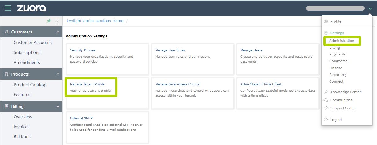The width and height of the screenshot is (377, 145).
Task: Go to Customer Accounts in the sidebar
Action: [33, 42]
